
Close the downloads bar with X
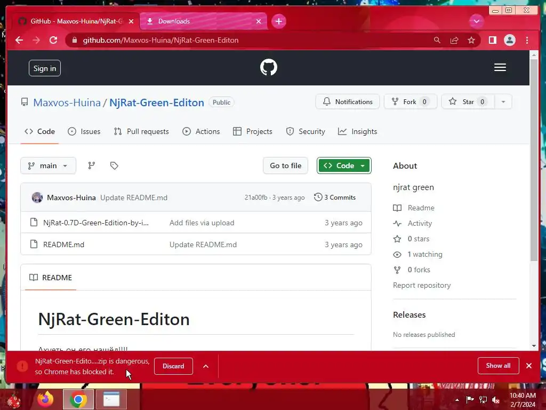click(x=529, y=366)
